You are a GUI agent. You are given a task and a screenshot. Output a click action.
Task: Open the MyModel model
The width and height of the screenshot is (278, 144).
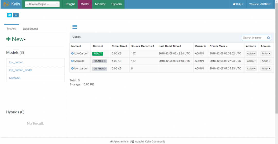(15, 78)
